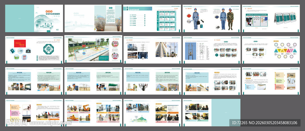Click the red slogan banner image
Viewport: 305px width, 131px height.
tap(20, 43)
